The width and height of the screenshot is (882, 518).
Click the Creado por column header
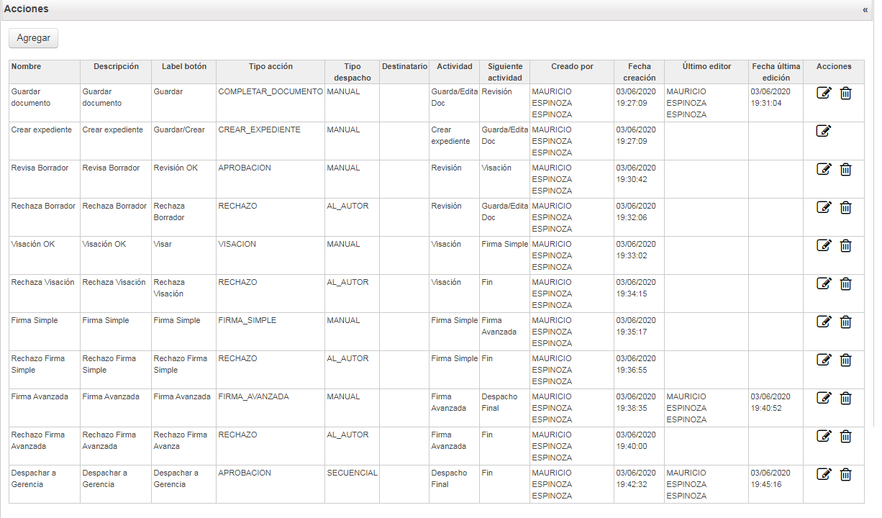[x=572, y=72]
